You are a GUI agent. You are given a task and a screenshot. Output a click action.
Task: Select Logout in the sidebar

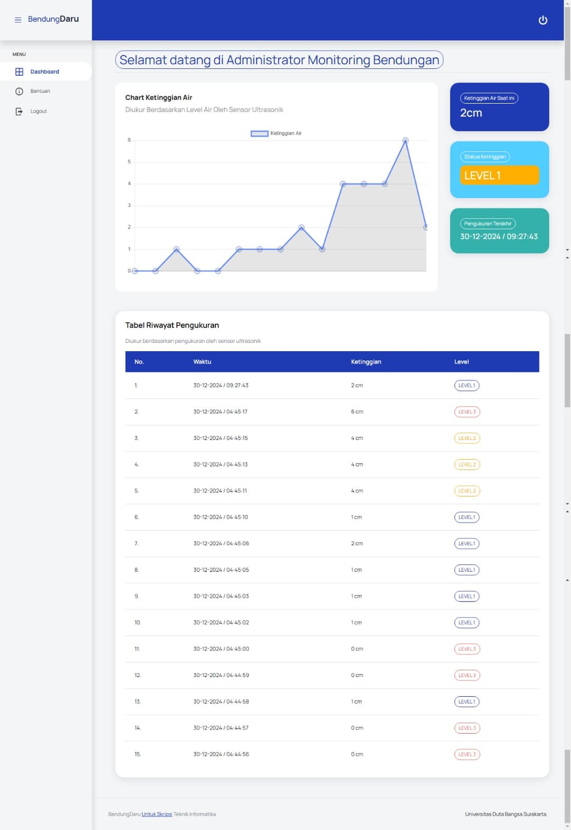click(x=39, y=112)
